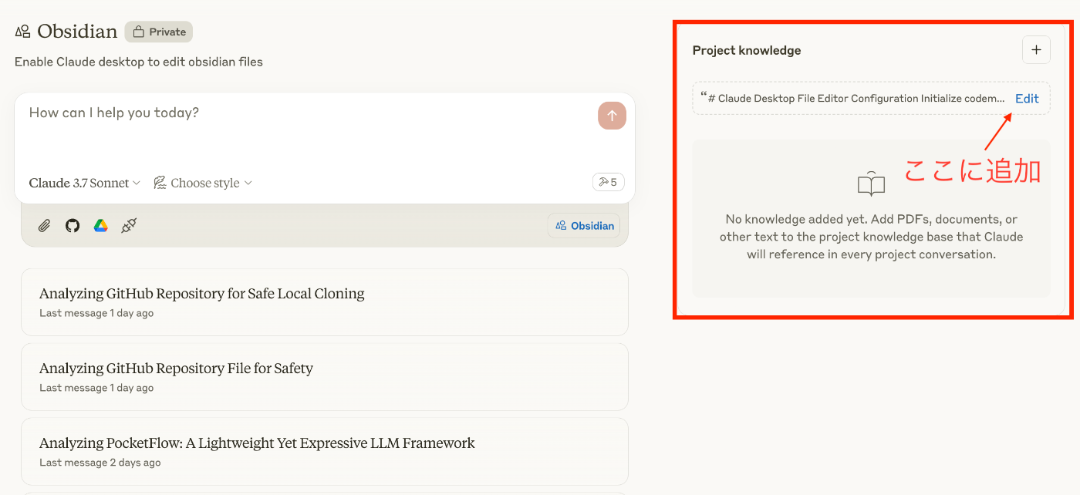Screen dimensions: 1080x495
Task: Click the Project knowledge heading
Action: tap(747, 51)
